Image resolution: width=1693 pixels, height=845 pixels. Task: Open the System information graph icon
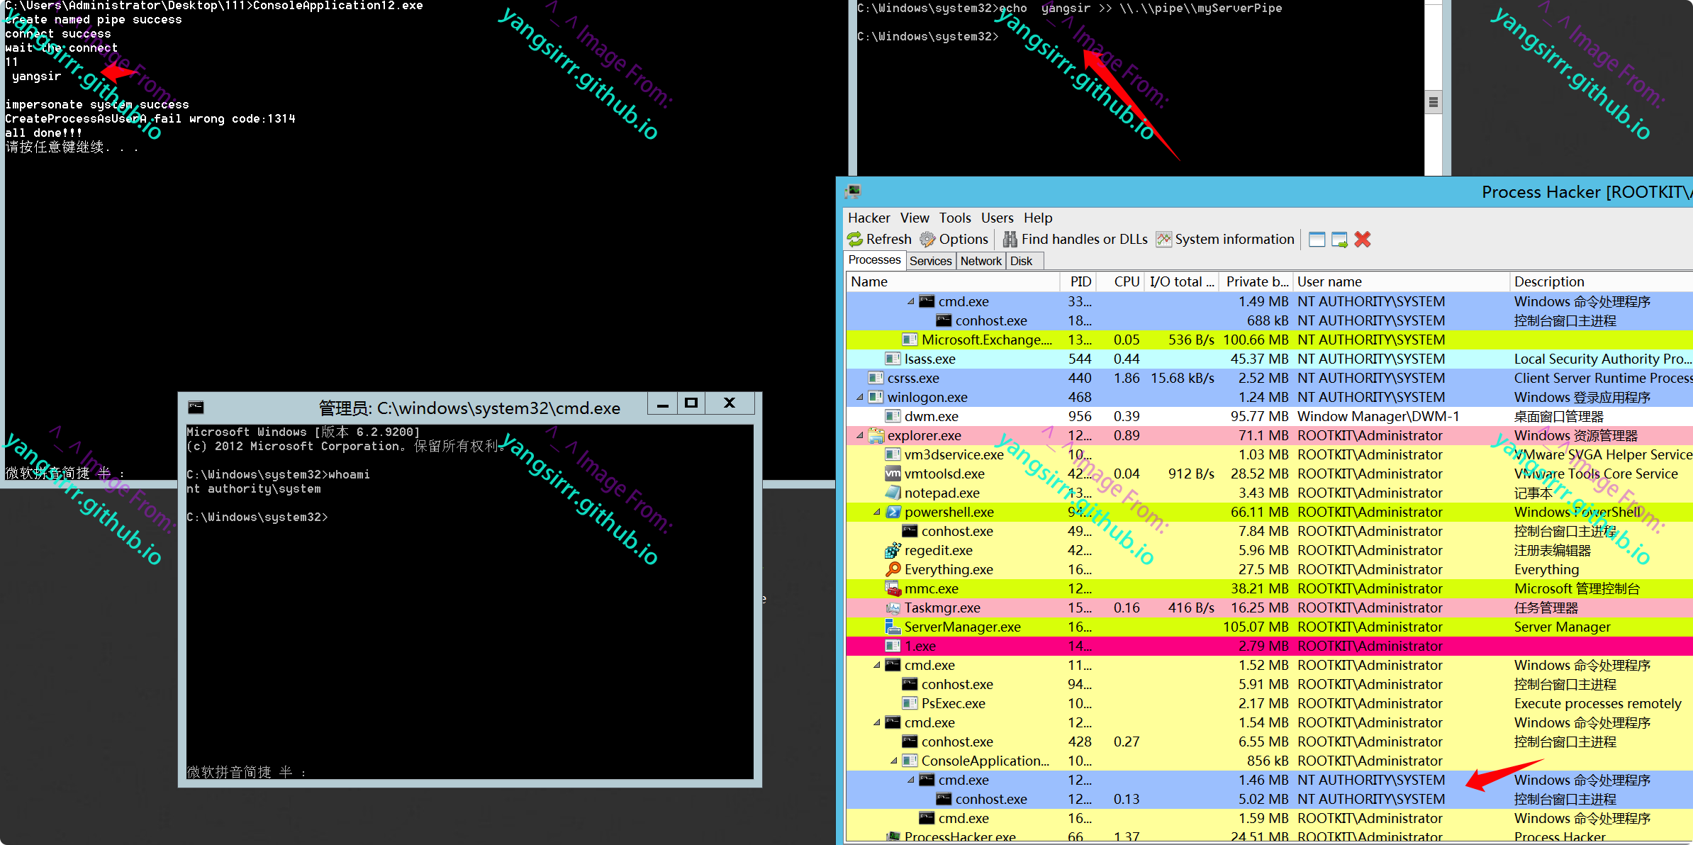(1163, 240)
